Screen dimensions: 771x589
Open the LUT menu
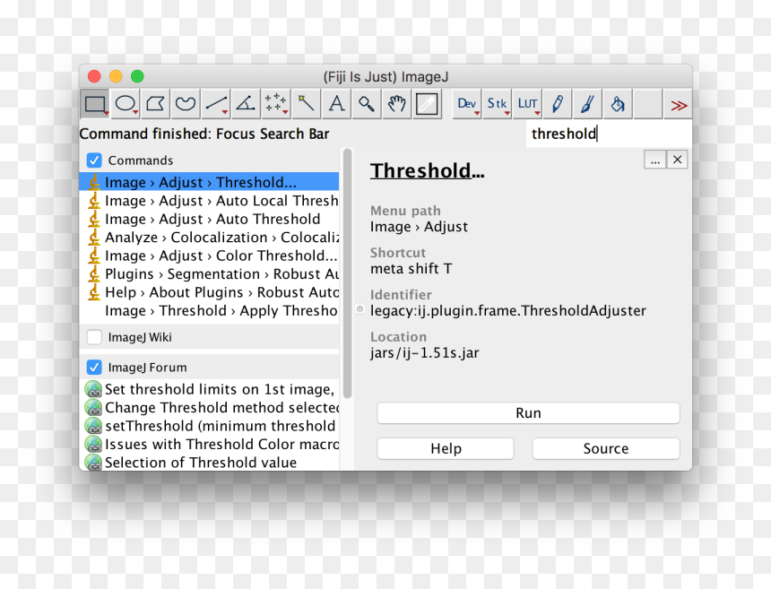[527, 104]
